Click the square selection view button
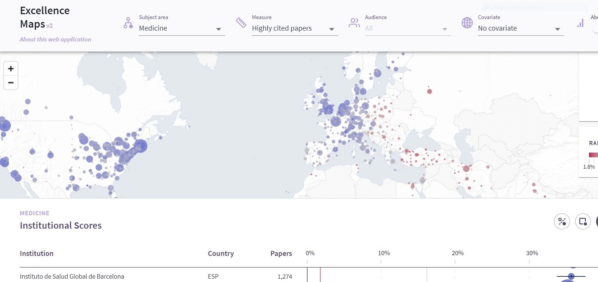This screenshot has height=282, width=598. point(583,222)
